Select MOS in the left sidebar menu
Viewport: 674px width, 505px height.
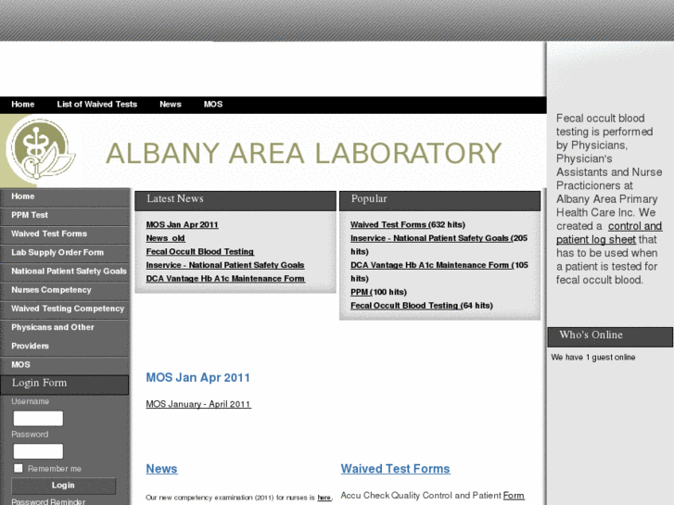tap(65, 365)
